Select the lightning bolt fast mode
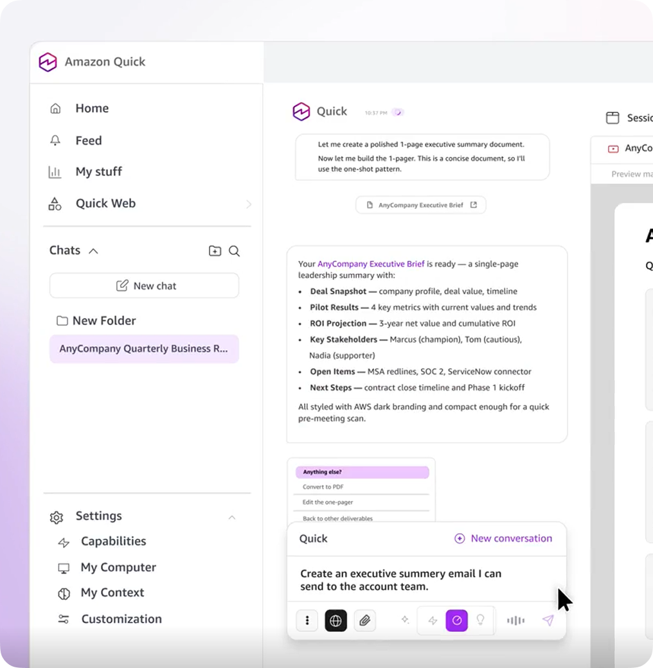The width and height of the screenshot is (653, 668). click(433, 620)
